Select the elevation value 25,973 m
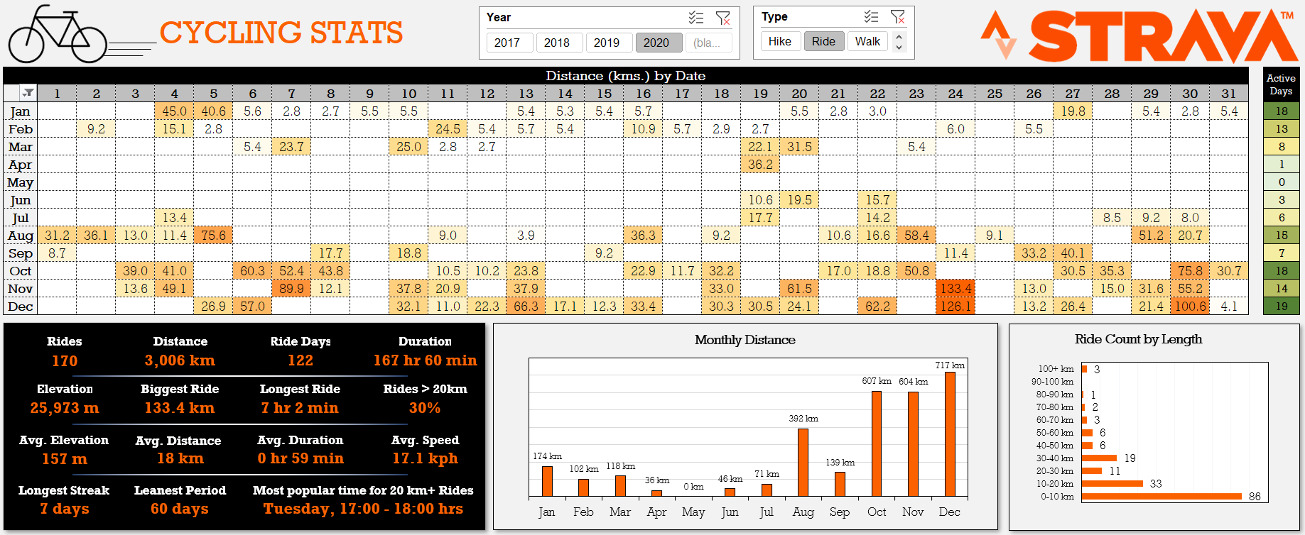This screenshot has height=535, width=1305. click(x=65, y=408)
